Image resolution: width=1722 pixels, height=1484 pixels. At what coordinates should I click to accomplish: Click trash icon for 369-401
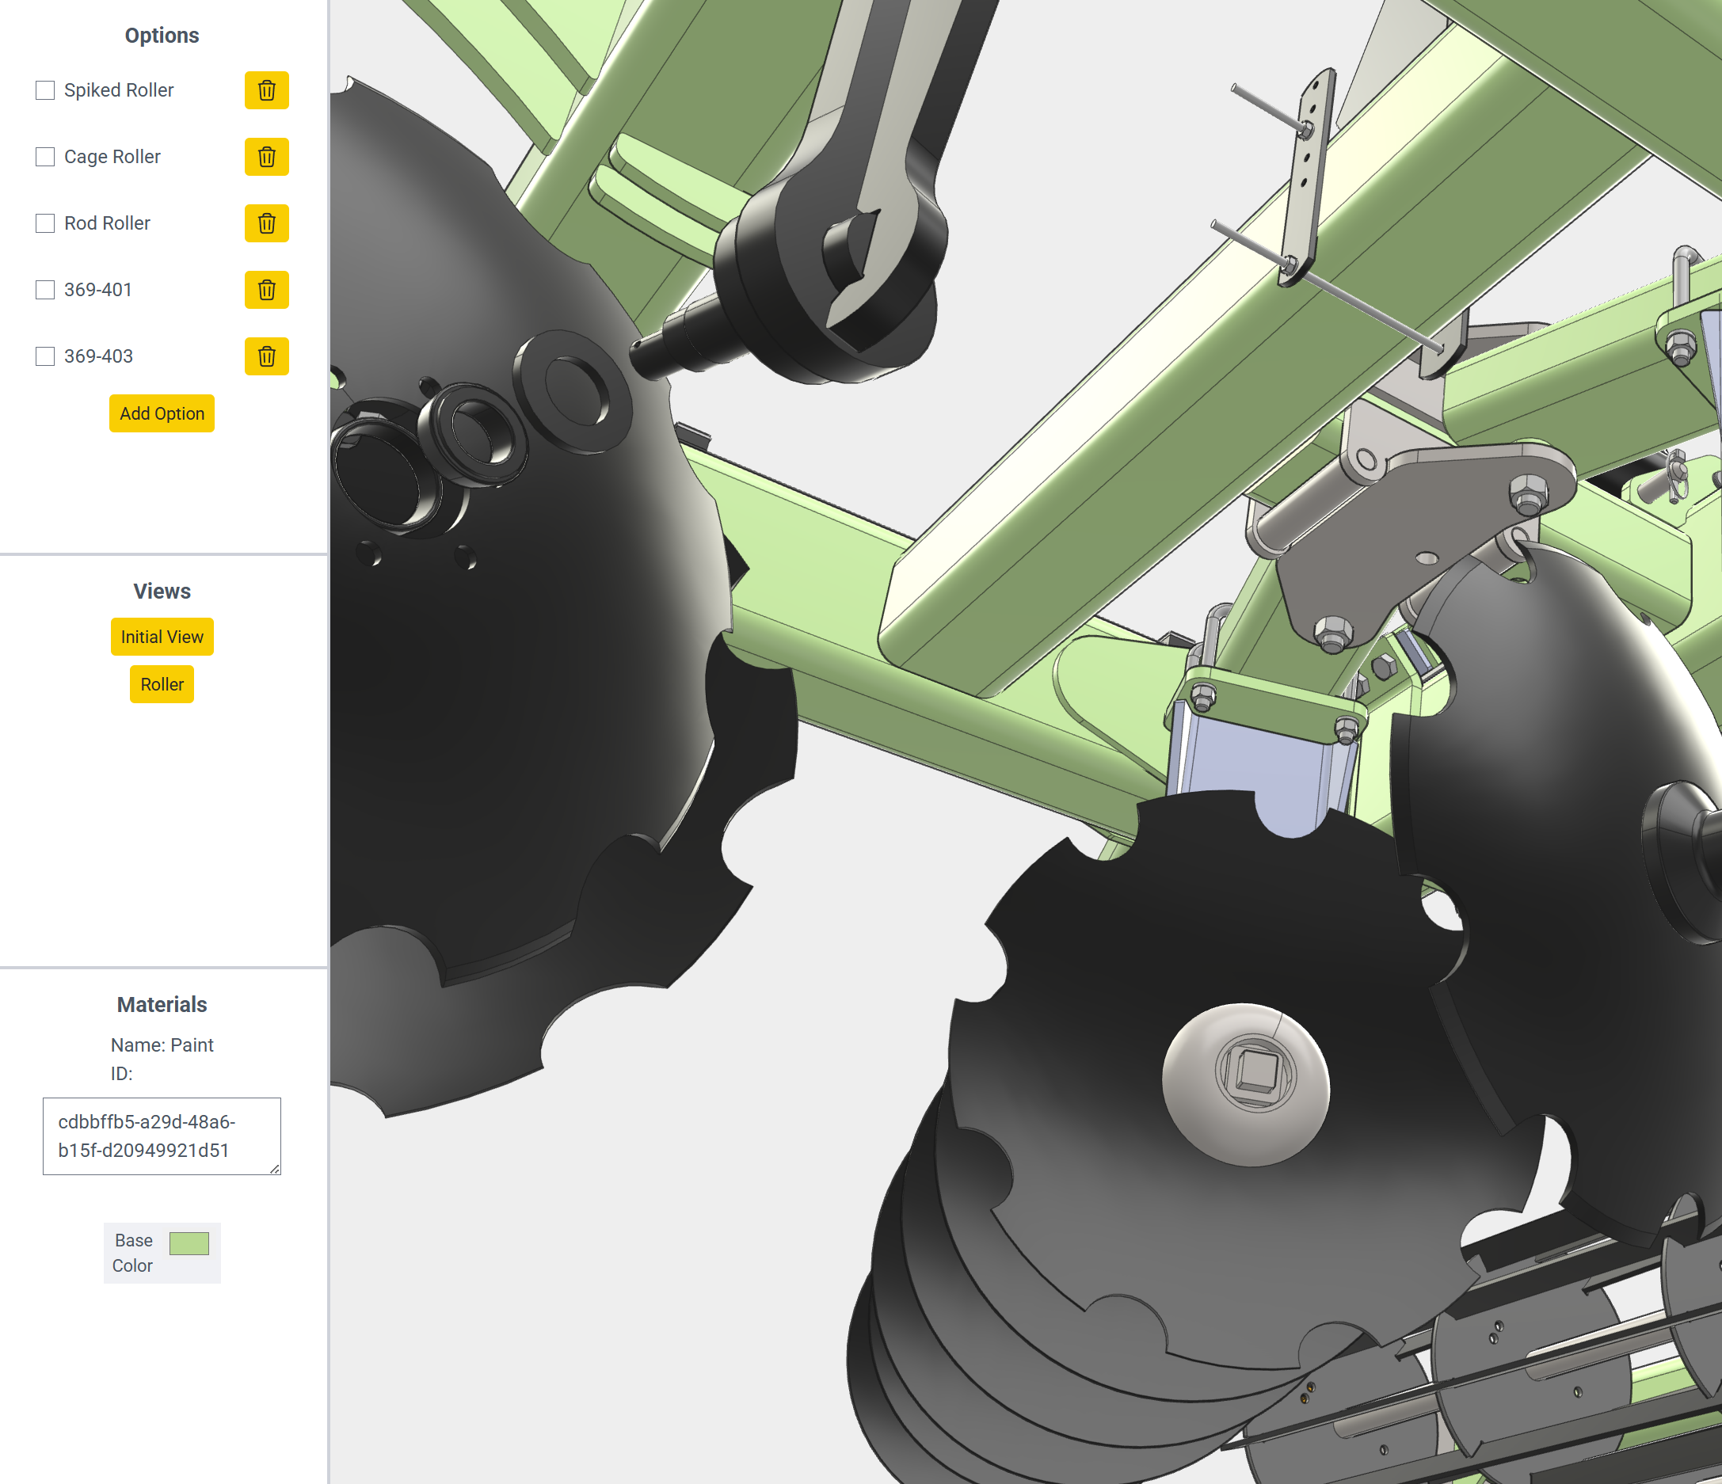266,289
